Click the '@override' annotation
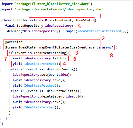This screenshot has width=133, height=128. (x=14, y=42)
